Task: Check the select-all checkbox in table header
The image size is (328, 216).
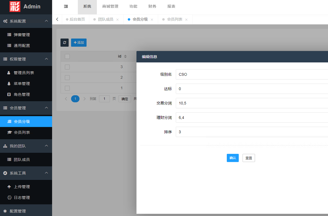Action: (x=67, y=56)
